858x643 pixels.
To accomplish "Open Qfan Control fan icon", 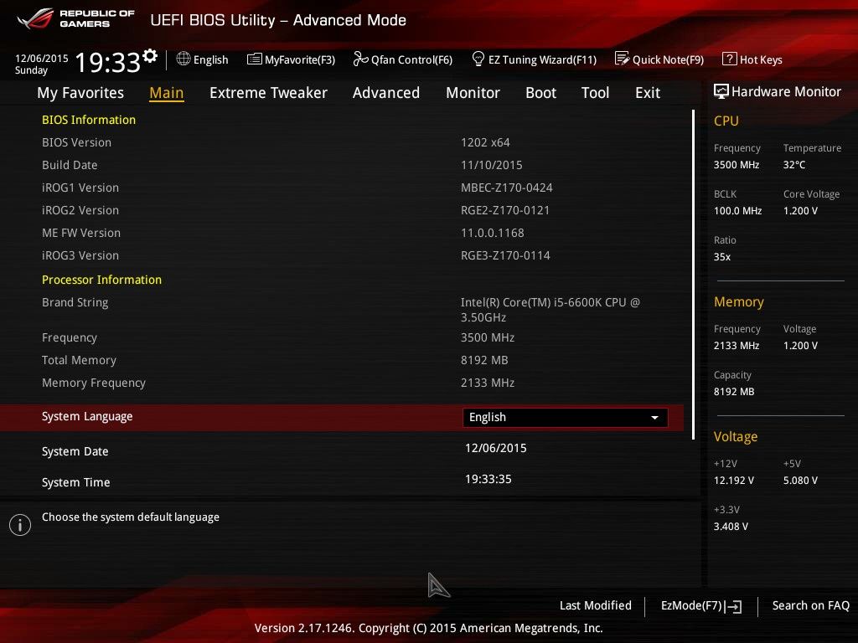I will 360,59.
